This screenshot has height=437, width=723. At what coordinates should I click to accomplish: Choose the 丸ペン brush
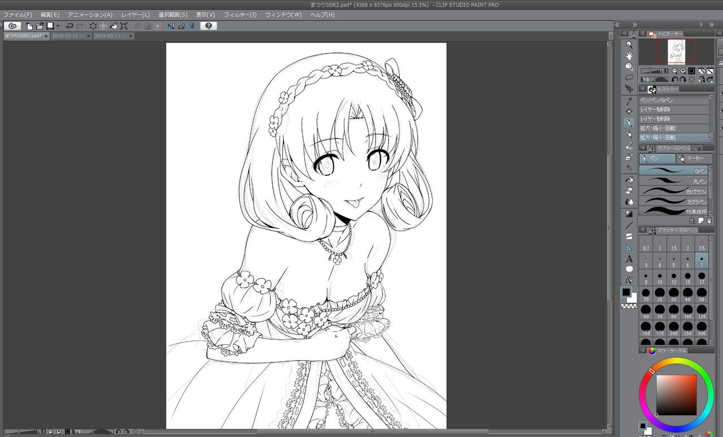[x=674, y=181]
